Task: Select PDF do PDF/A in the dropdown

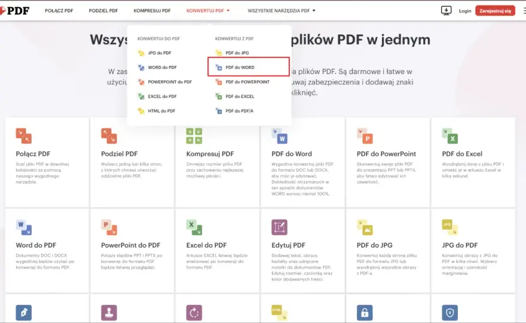Action: [240, 111]
